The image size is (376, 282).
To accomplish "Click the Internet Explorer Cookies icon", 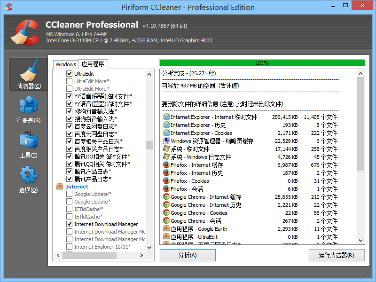I will pyautogui.click(x=166, y=133).
